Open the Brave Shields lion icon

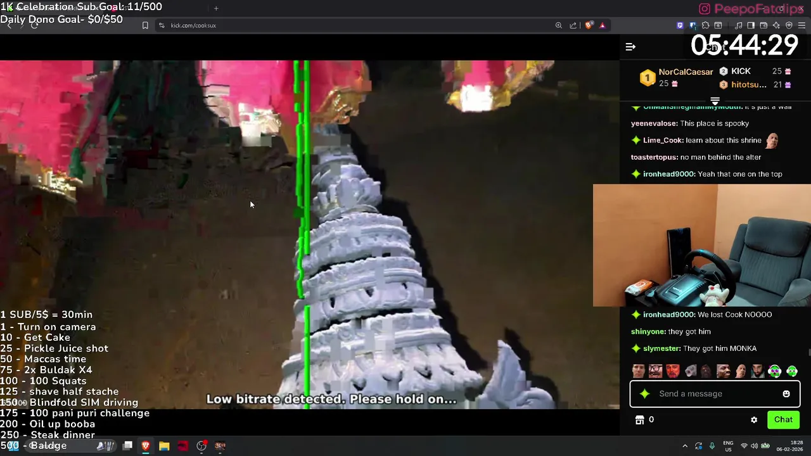click(x=589, y=25)
